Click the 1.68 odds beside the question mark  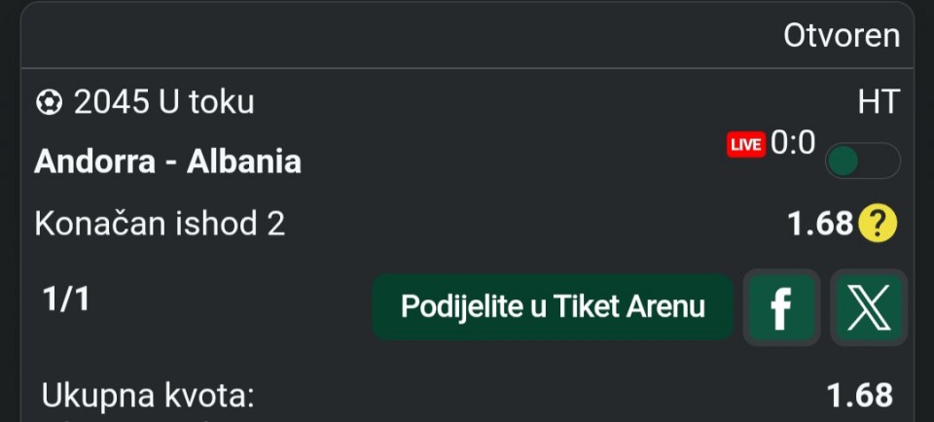click(x=819, y=225)
